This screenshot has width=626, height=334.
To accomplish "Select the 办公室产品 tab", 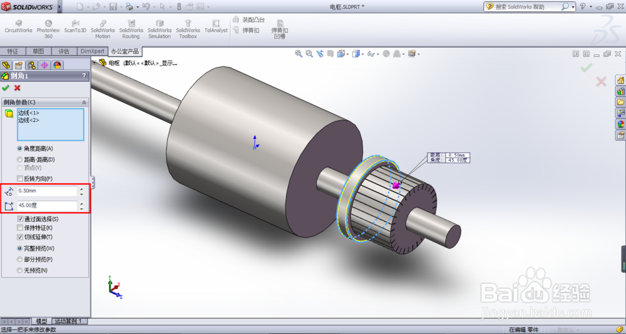I will (125, 51).
